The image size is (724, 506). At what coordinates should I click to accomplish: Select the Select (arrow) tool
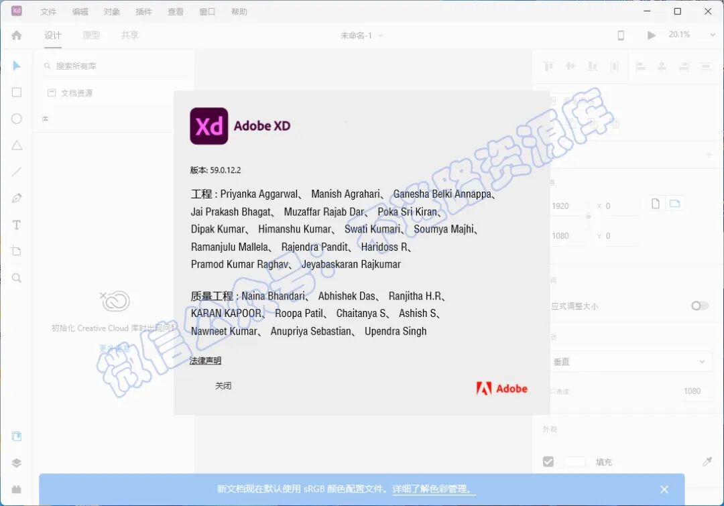tap(17, 66)
